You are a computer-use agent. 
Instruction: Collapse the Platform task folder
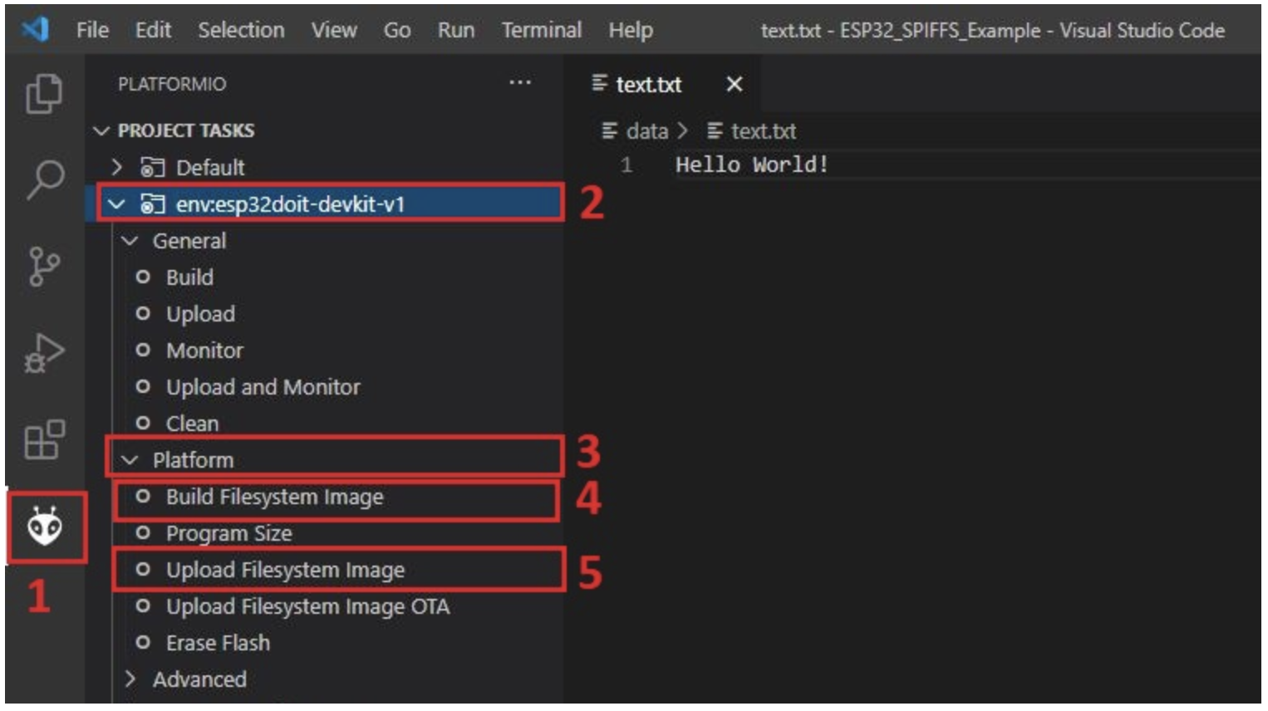pyautogui.click(x=130, y=460)
